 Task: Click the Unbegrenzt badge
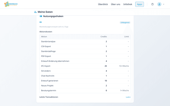(x=125, y=23)
